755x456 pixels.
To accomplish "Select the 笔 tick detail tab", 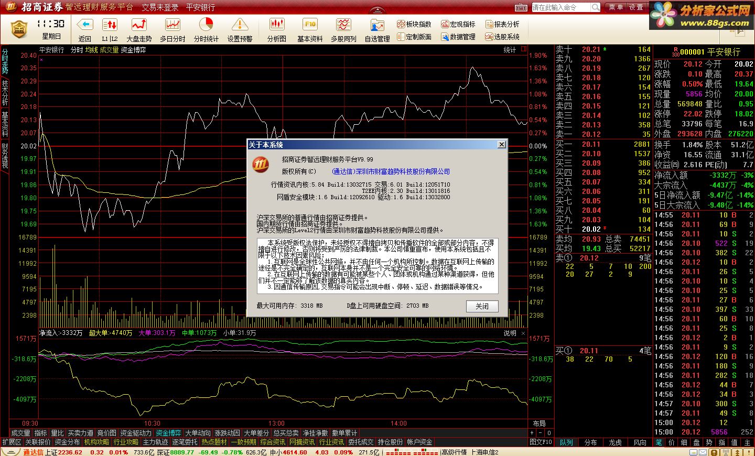I will coord(659,442).
